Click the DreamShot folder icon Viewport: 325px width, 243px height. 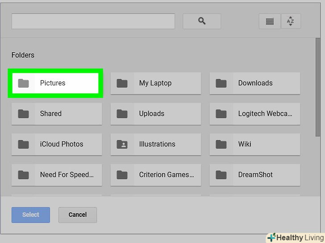pos(221,175)
